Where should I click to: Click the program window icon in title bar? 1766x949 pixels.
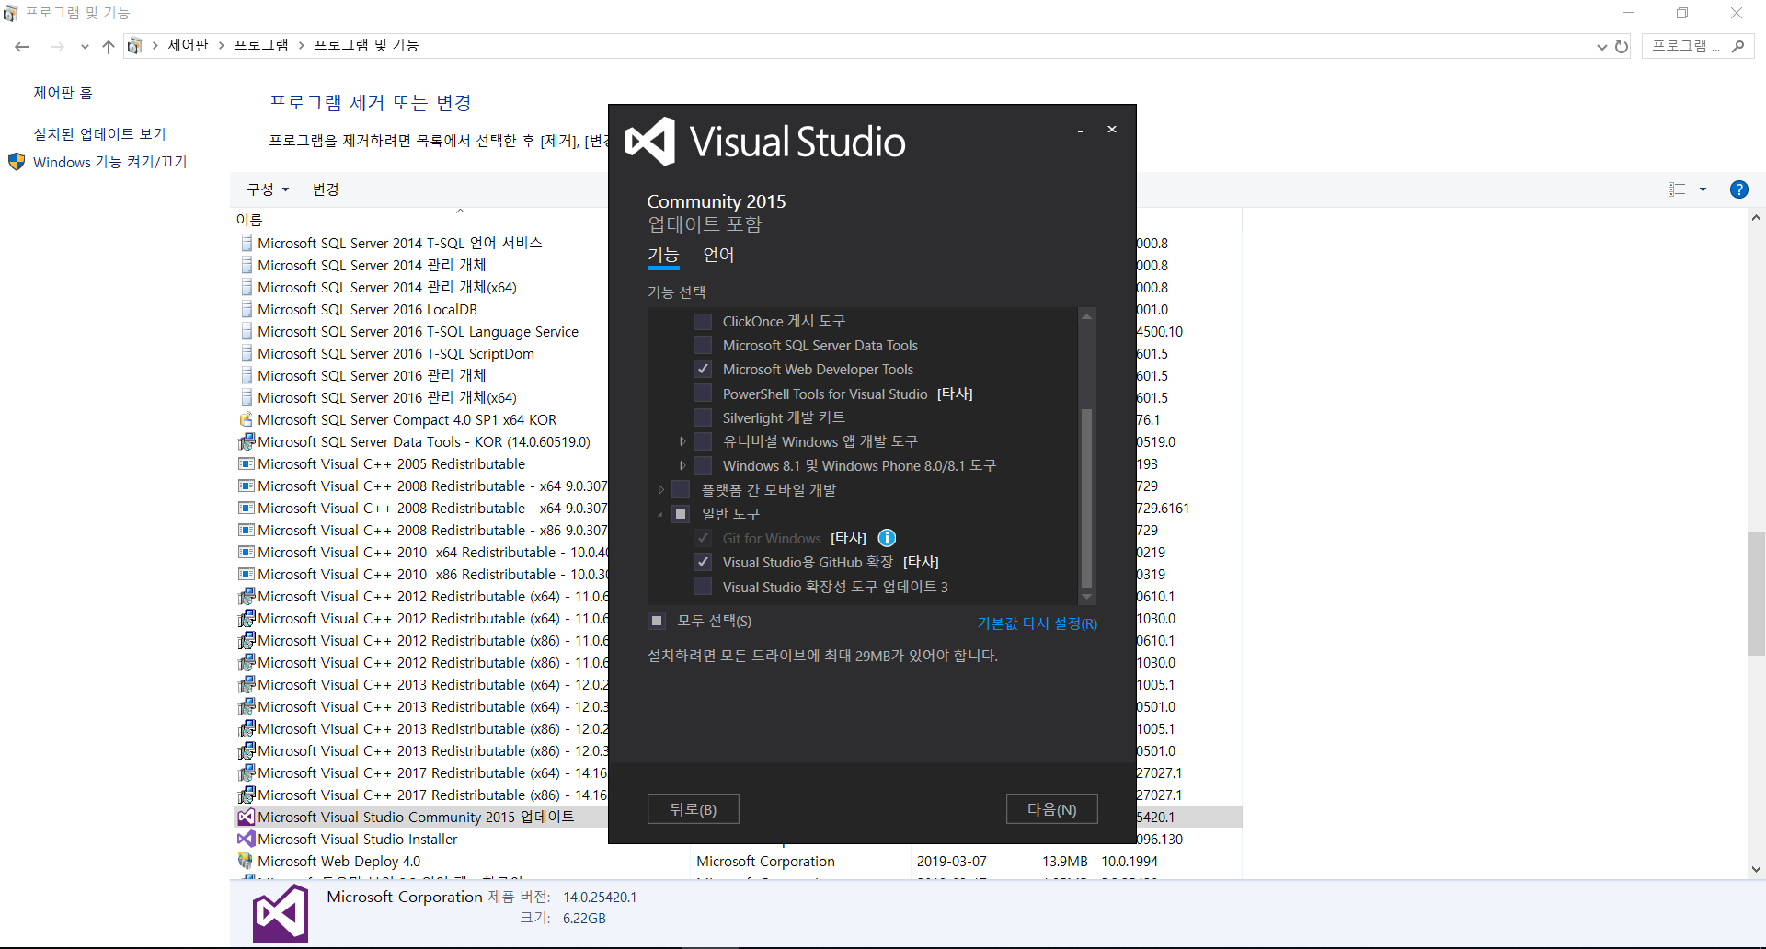tap(11, 13)
